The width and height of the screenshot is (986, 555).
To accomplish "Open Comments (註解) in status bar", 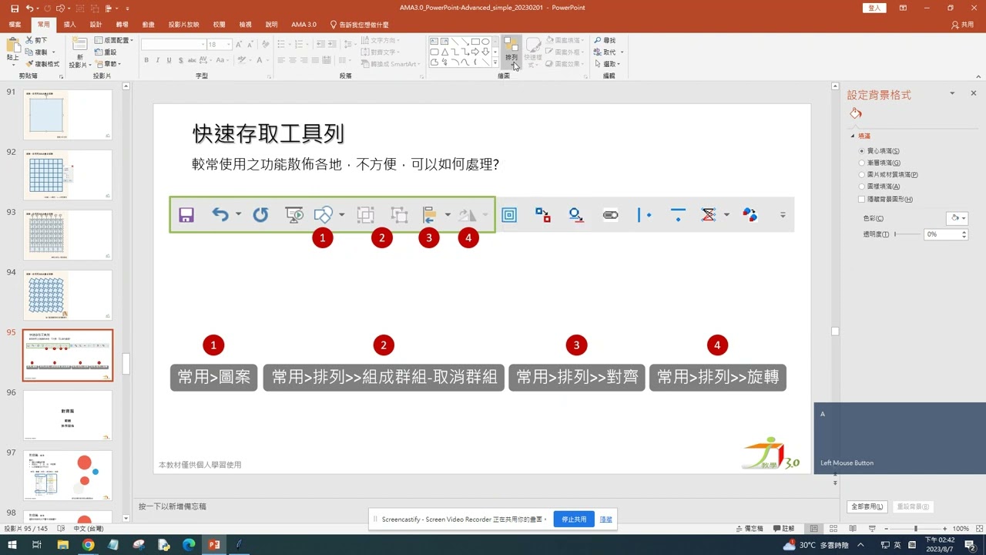I will [x=783, y=529].
